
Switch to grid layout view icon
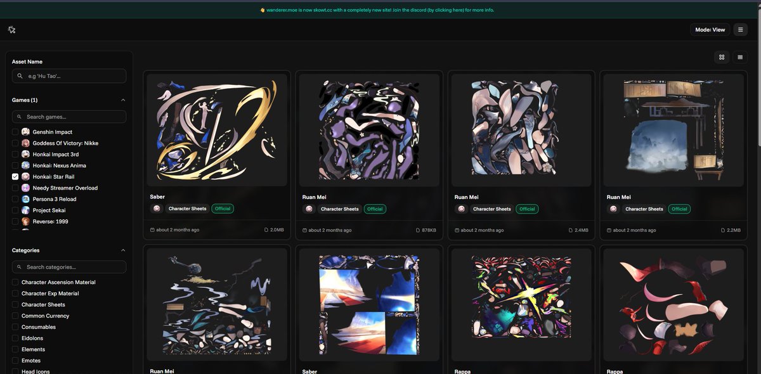tap(722, 57)
